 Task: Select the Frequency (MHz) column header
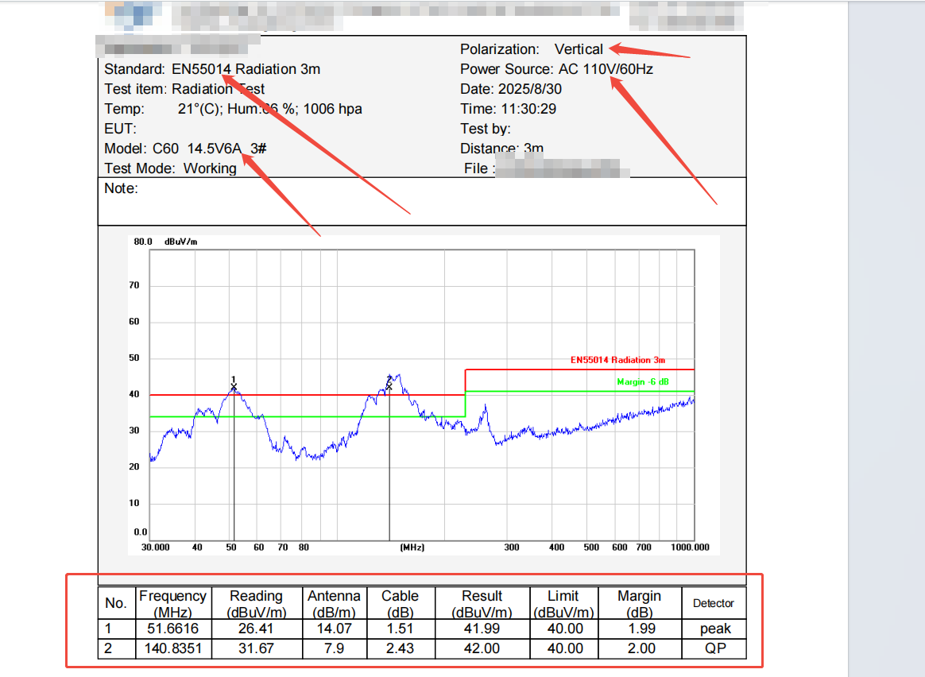[172, 603]
